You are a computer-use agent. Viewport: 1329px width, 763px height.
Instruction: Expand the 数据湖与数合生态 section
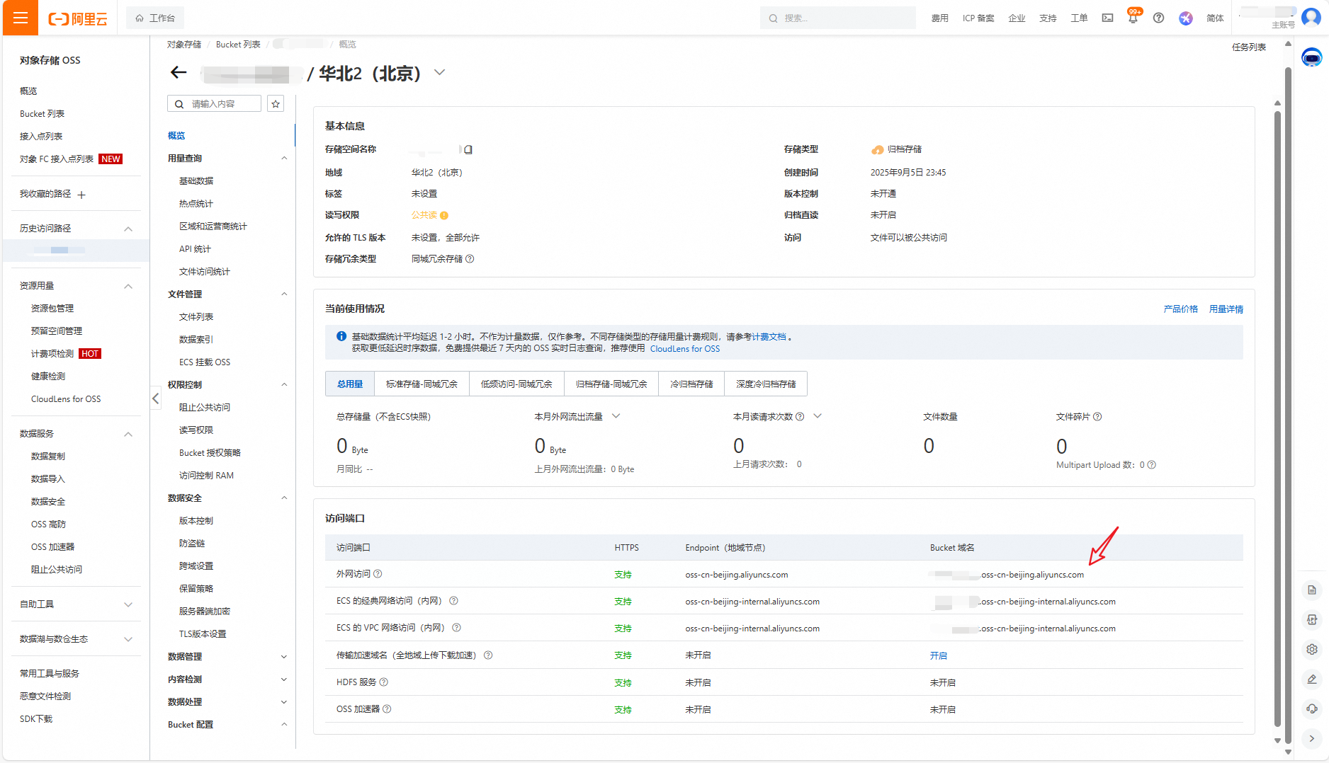click(x=128, y=639)
